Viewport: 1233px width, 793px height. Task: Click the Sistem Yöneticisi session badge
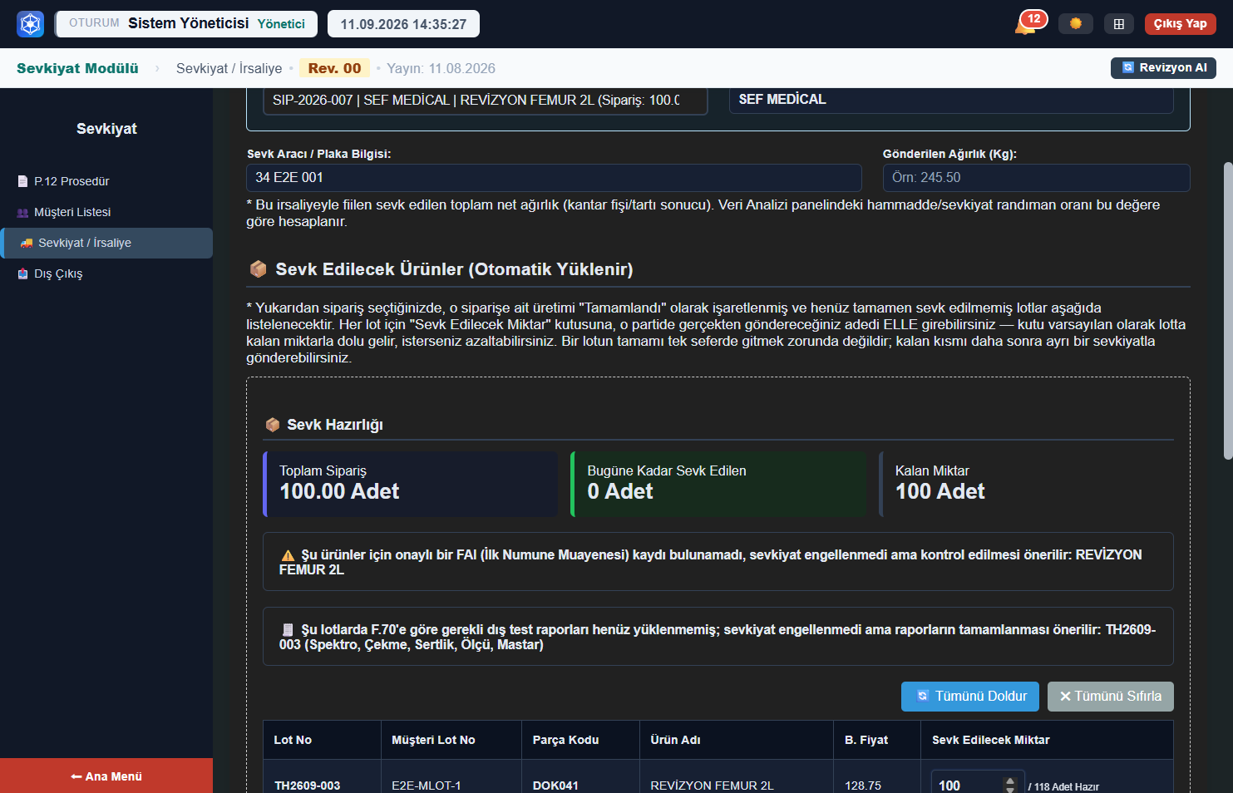tap(186, 23)
